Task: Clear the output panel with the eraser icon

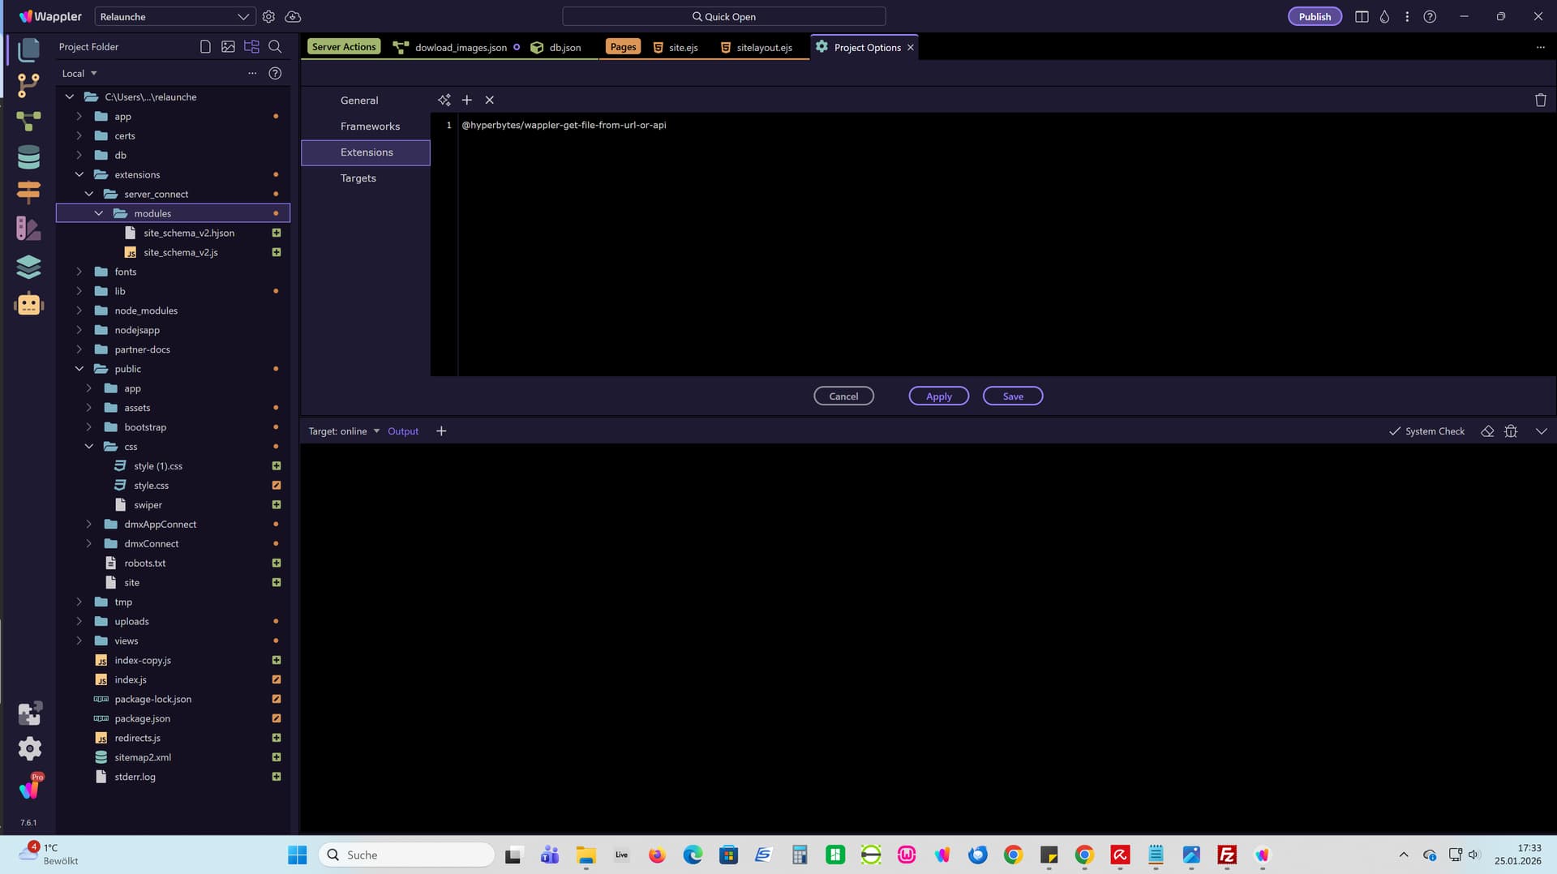Action: click(1487, 431)
